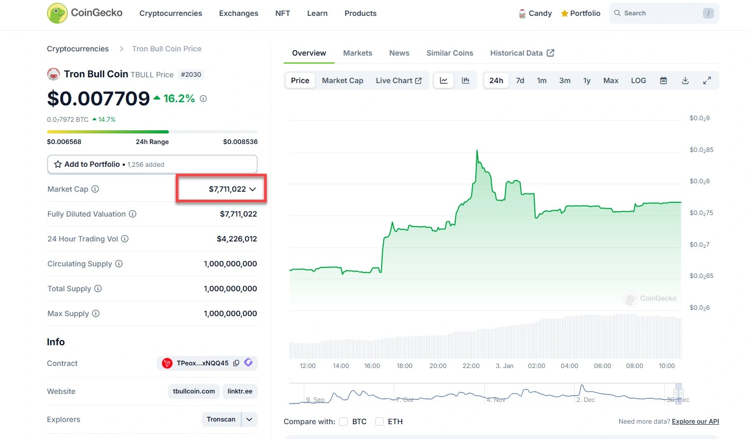Select the 7d time range
Screen dimensions: 750x439
[520, 80]
